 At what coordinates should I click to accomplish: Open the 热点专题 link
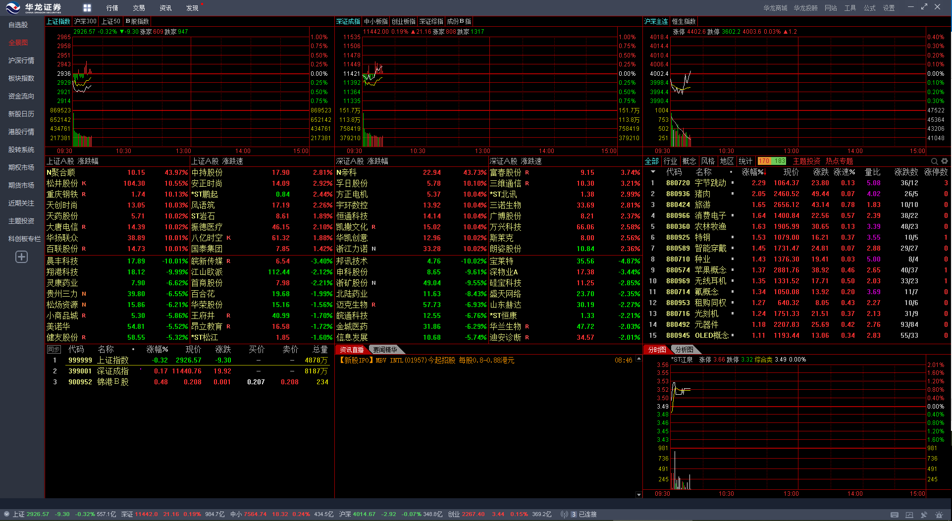839,161
